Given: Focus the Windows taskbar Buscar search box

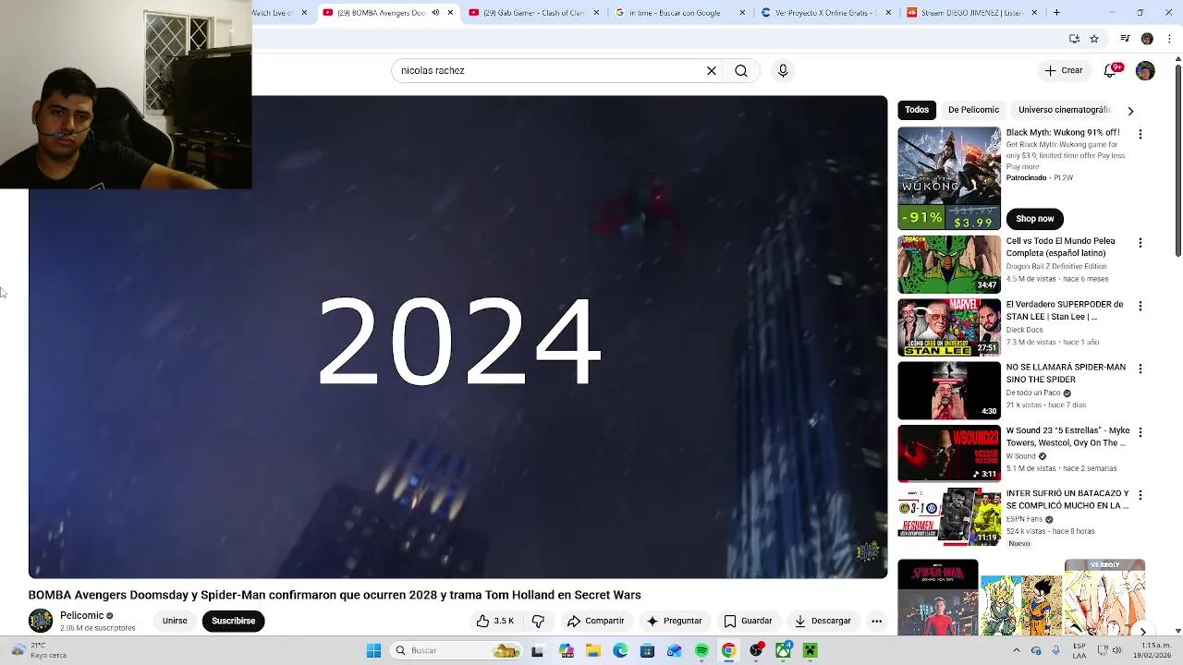Looking at the screenshot, I should pyautogui.click(x=456, y=651).
